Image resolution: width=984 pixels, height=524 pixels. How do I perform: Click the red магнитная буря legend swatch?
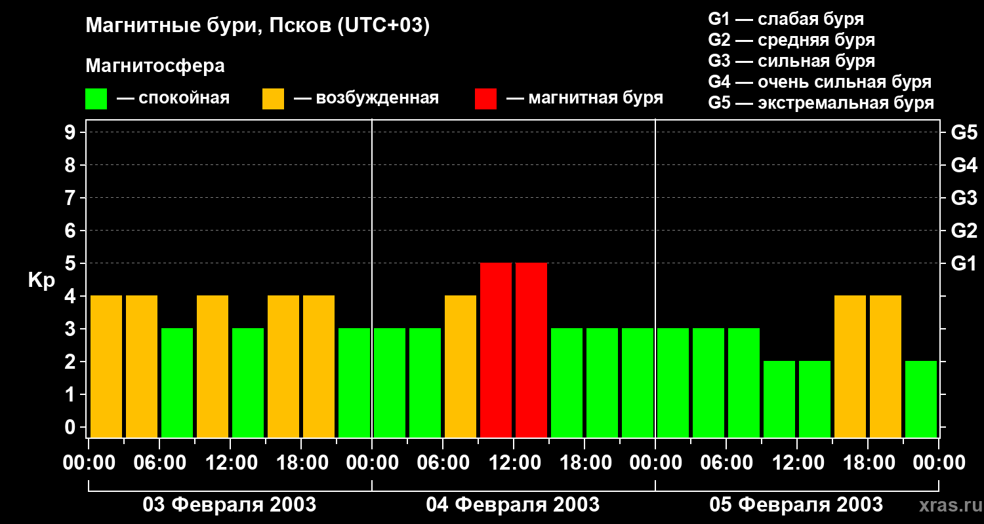coord(486,99)
